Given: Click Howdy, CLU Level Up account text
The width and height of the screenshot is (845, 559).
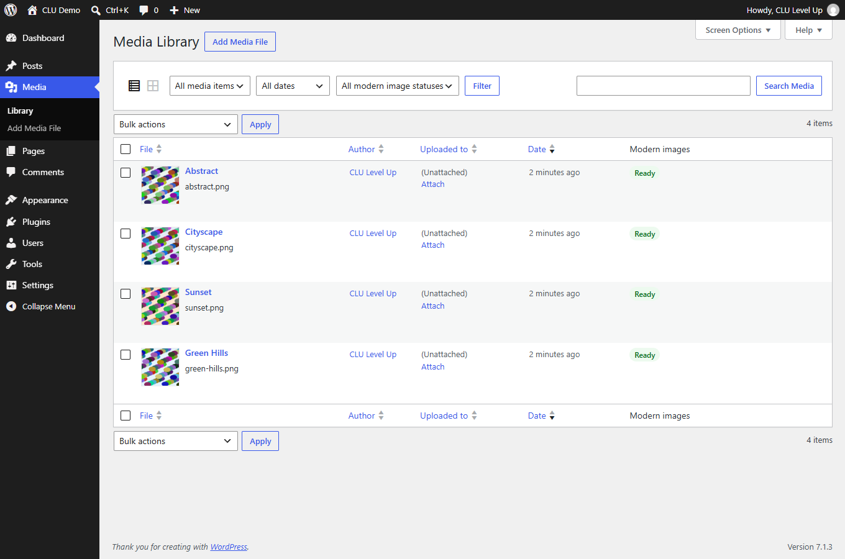Looking at the screenshot, I should tap(784, 10).
